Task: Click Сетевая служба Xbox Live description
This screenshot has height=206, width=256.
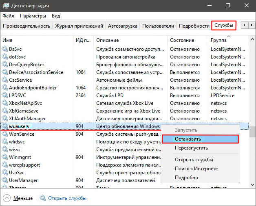Action: coord(125,103)
